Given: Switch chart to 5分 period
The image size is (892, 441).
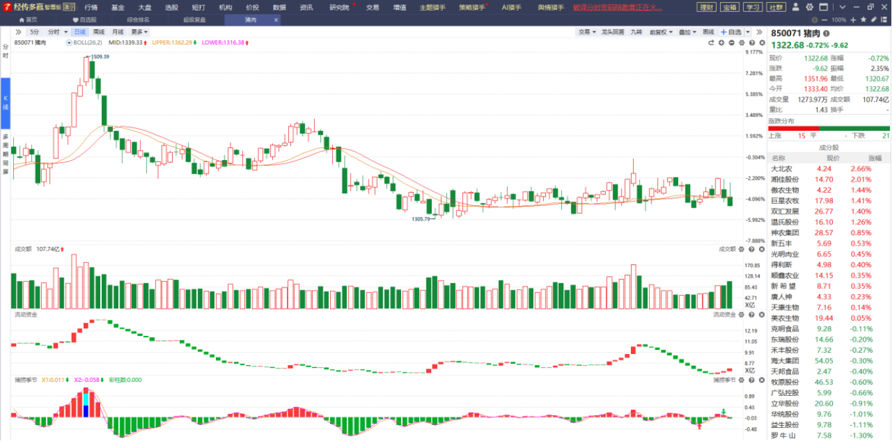Looking at the screenshot, I should click(34, 32).
